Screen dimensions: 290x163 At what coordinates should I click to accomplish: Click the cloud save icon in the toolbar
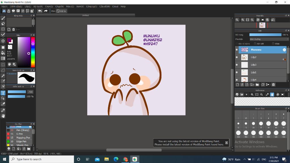4,11
